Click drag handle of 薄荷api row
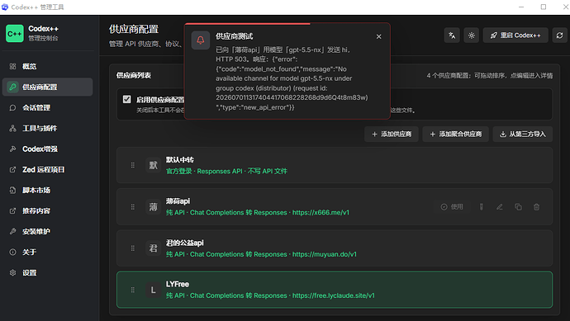 coord(133,207)
